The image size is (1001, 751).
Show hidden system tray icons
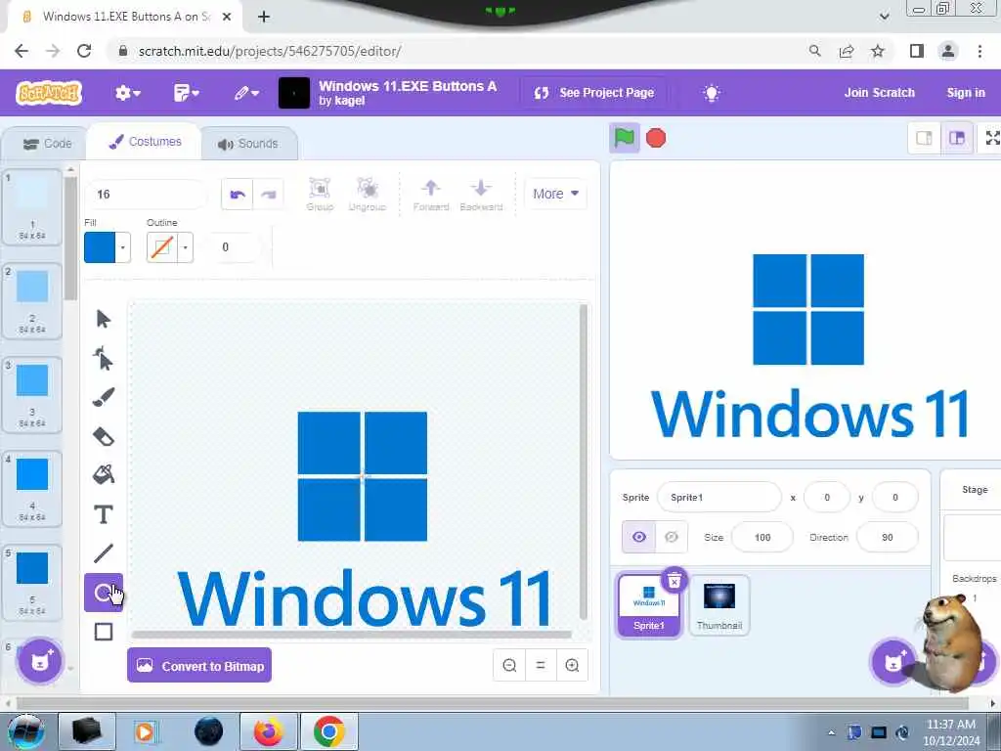[x=831, y=732]
